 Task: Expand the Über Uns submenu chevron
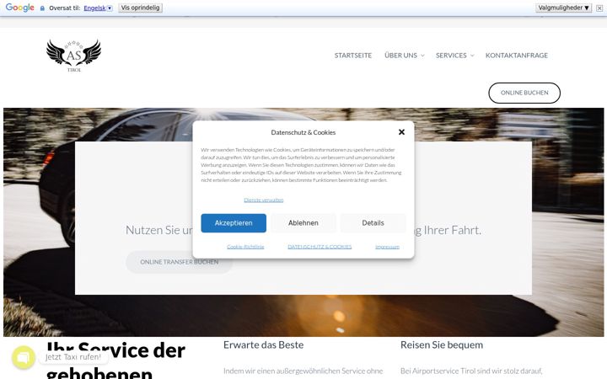coord(422,56)
